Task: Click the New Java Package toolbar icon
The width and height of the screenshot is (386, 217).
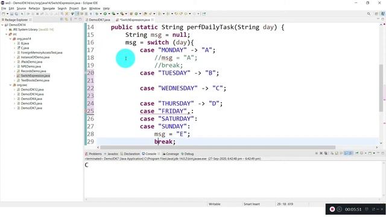Action: pos(131,14)
